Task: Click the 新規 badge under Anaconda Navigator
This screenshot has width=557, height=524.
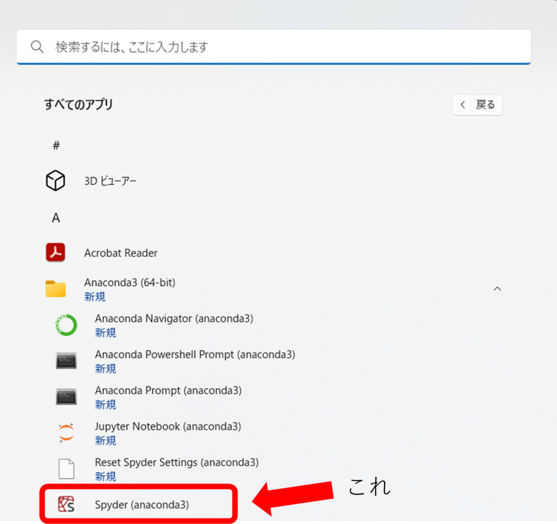Action: 105,333
